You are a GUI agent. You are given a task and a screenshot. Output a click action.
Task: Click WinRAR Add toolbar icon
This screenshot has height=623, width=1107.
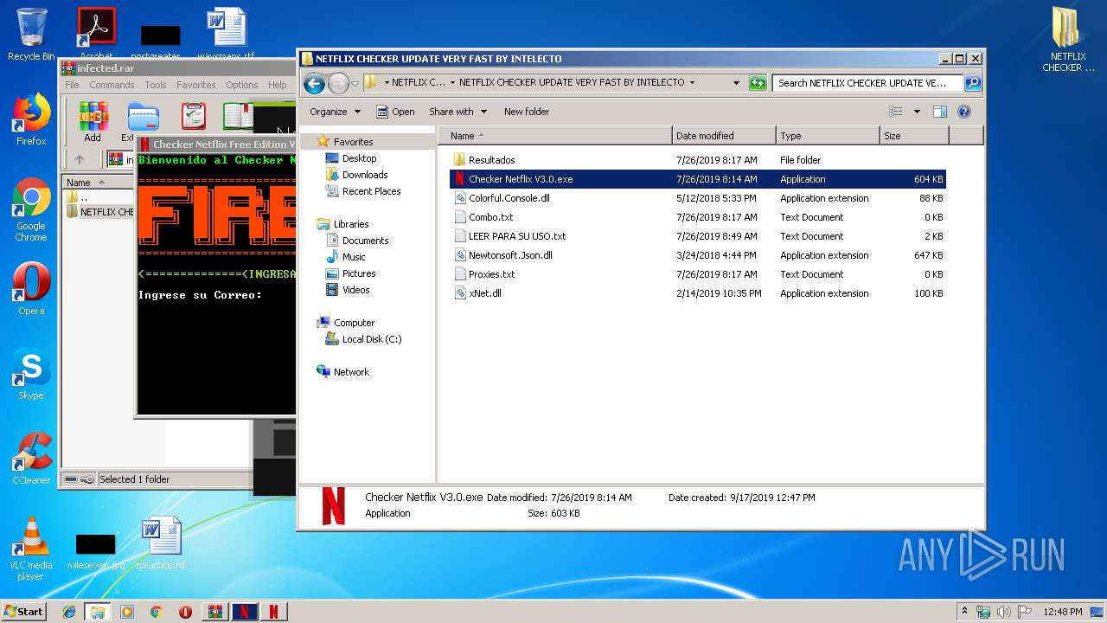[93, 121]
